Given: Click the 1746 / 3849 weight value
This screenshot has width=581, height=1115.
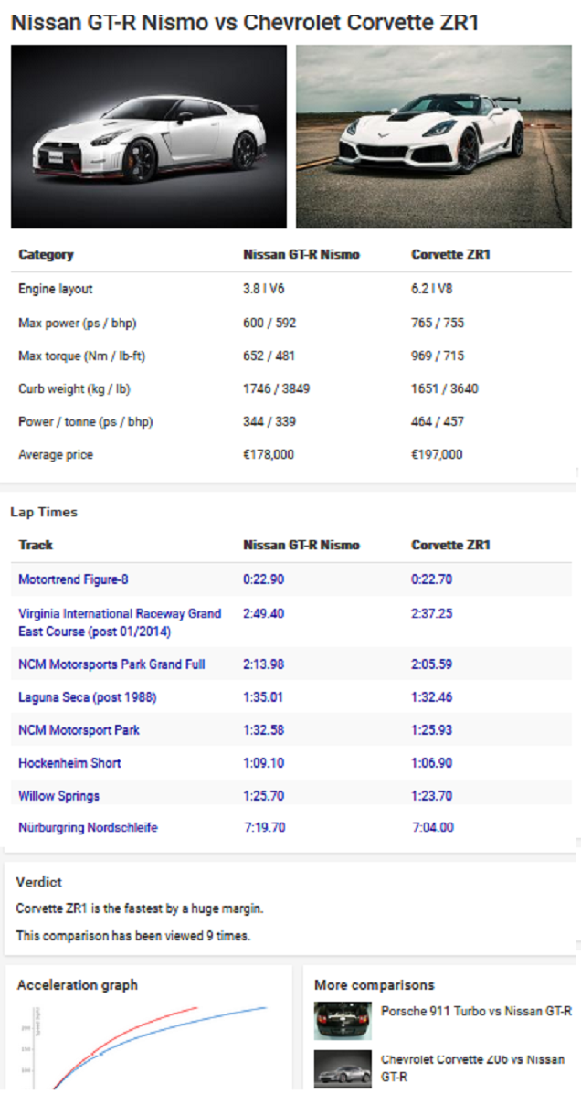Looking at the screenshot, I should pyautogui.click(x=277, y=388).
